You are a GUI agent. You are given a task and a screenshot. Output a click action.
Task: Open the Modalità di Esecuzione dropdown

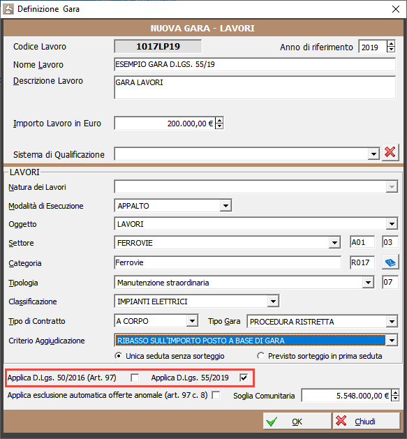[x=225, y=206]
